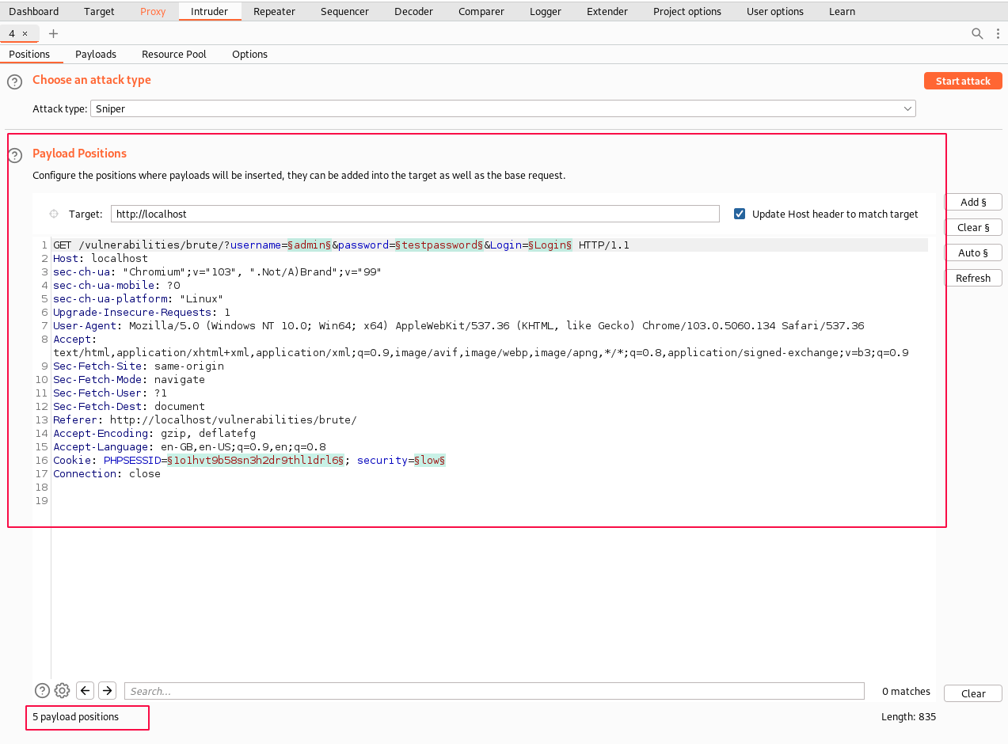1008x744 pixels.
Task: Click the Target URL input field
Action: coord(414,214)
